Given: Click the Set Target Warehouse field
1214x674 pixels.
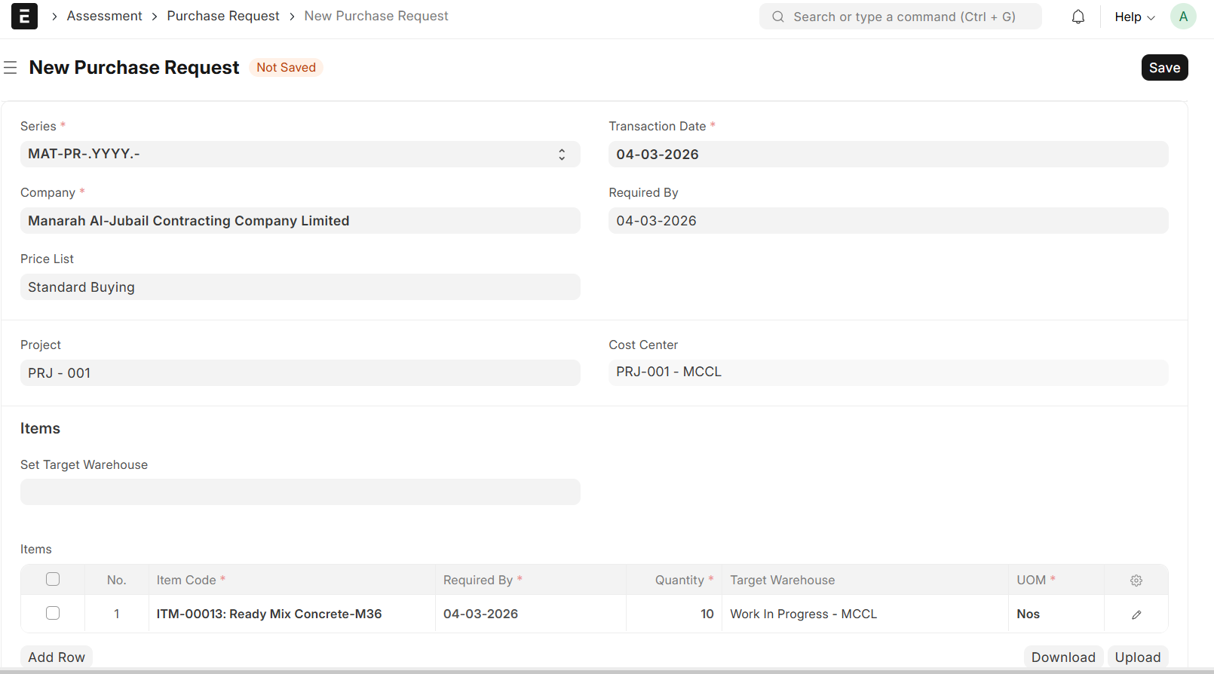Looking at the screenshot, I should tap(300, 492).
